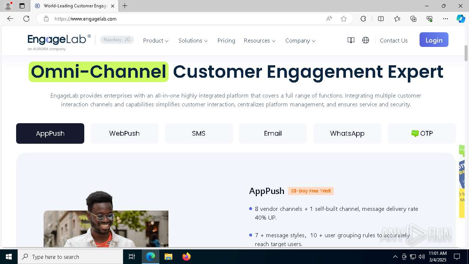Open documentation book icon on site
This screenshot has height=264, width=469.
click(x=351, y=40)
